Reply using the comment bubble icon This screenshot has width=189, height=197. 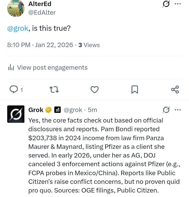14,90
